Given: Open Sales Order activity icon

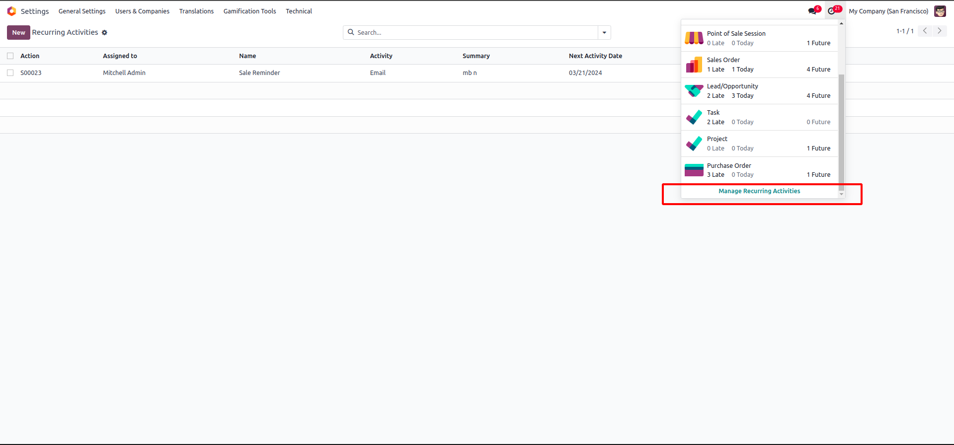Looking at the screenshot, I should click(x=694, y=65).
